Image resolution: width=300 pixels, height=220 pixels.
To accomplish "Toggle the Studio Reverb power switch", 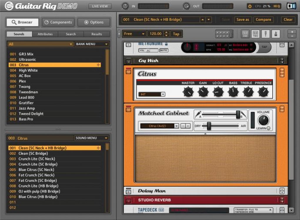I will pyautogui.click(x=129, y=201).
